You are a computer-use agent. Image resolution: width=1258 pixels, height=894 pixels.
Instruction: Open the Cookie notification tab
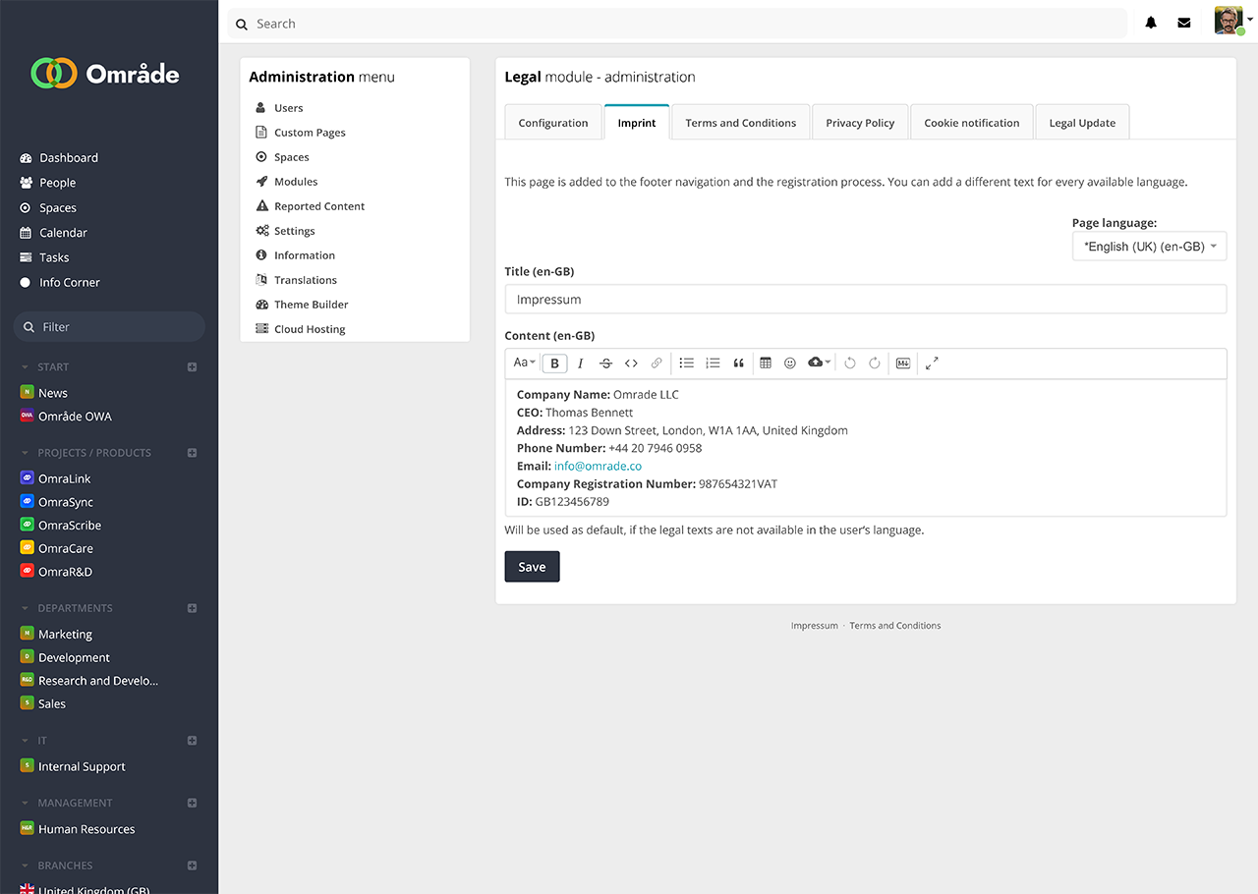click(x=971, y=123)
